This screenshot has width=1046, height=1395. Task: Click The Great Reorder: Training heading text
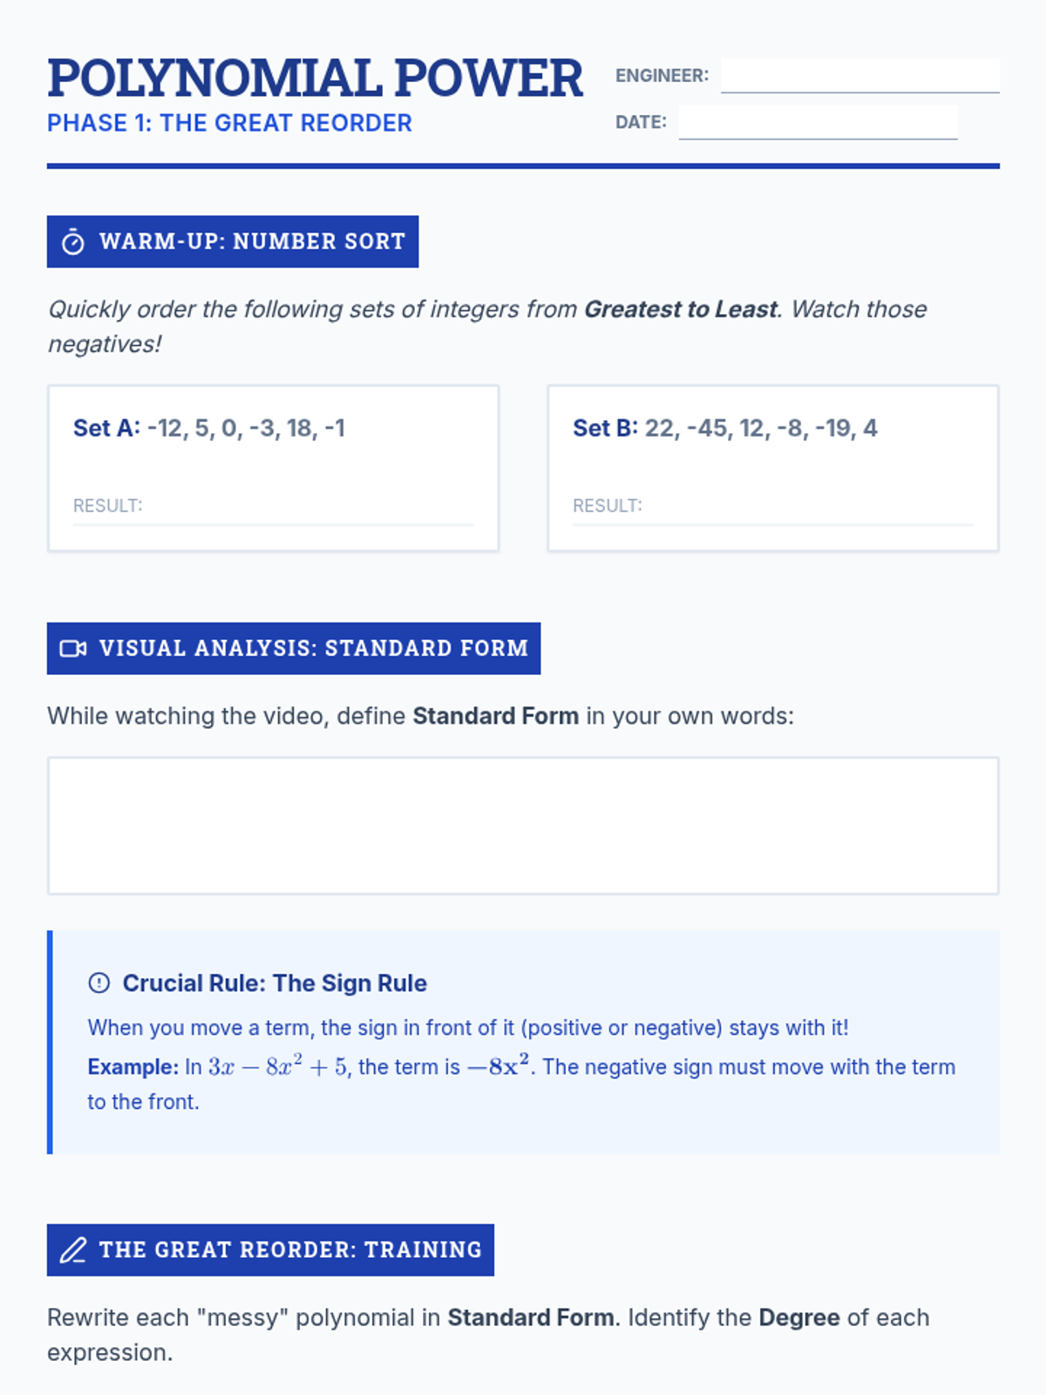290,1250
